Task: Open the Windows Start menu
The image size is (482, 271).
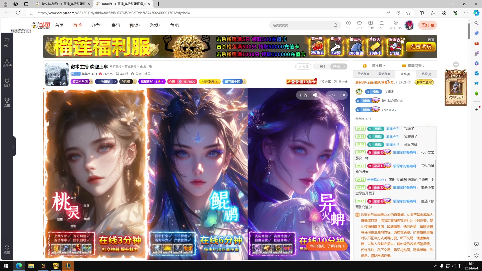Action: [6, 266]
